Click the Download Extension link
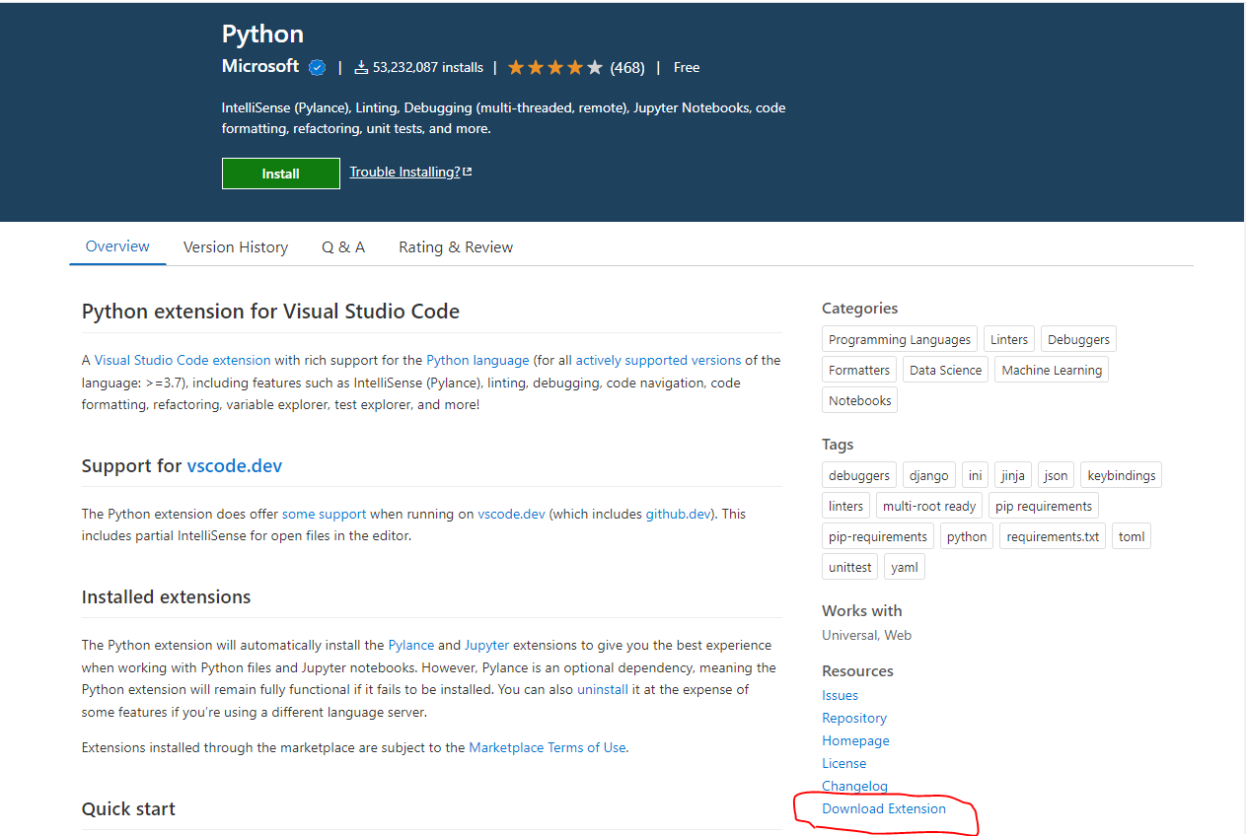 pyautogui.click(x=884, y=808)
